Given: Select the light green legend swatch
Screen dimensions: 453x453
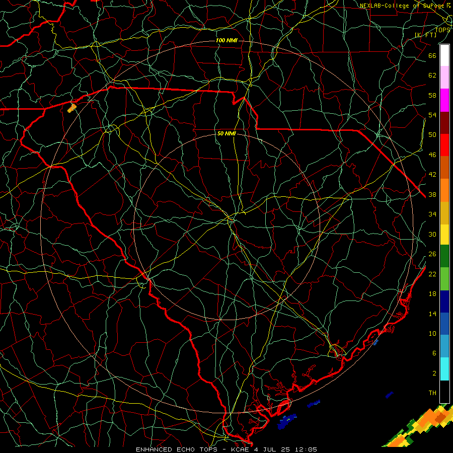Looking at the screenshot, I should tap(444, 279).
